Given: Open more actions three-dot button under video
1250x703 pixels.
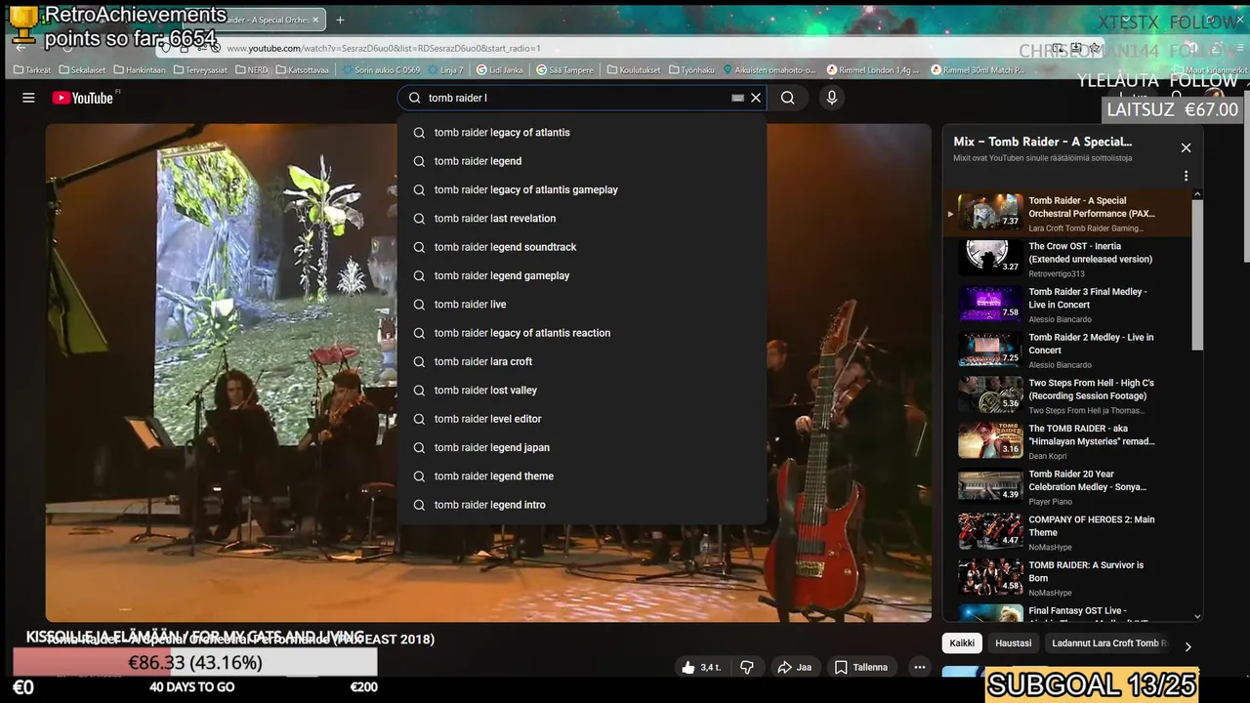Looking at the screenshot, I should (919, 668).
